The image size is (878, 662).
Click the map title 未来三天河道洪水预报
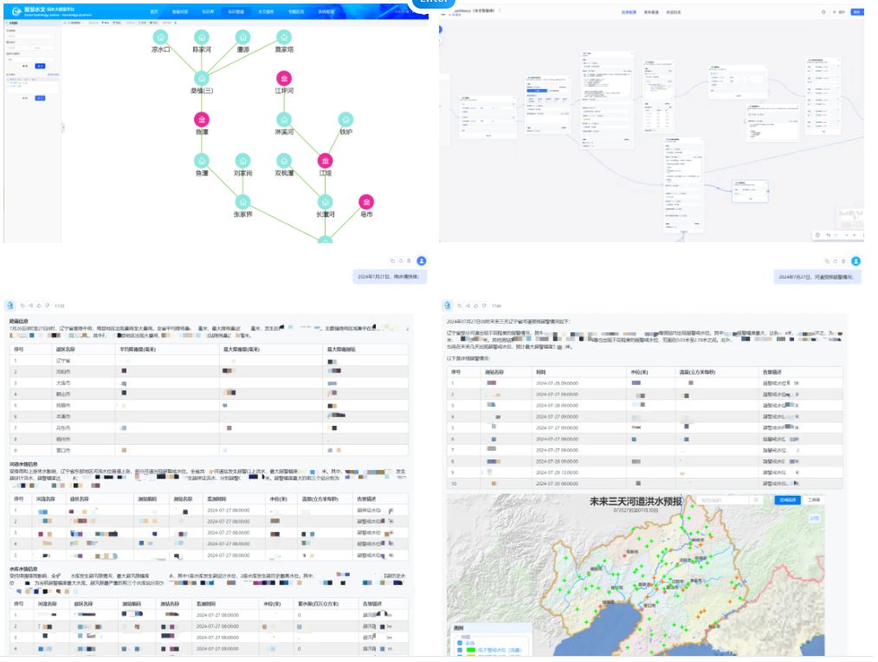tap(636, 501)
